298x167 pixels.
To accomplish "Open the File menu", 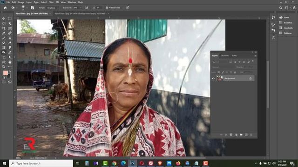I will point(8,2).
